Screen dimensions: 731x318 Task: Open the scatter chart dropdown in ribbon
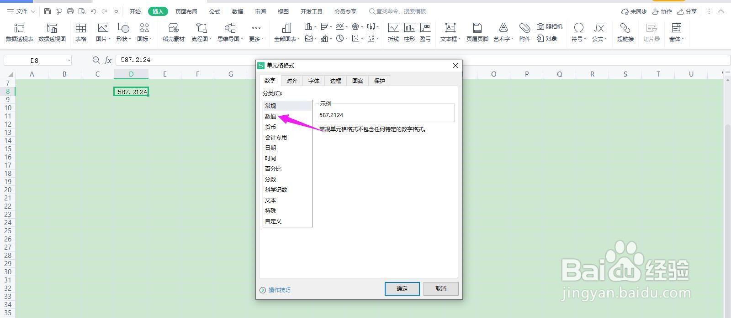358,39
